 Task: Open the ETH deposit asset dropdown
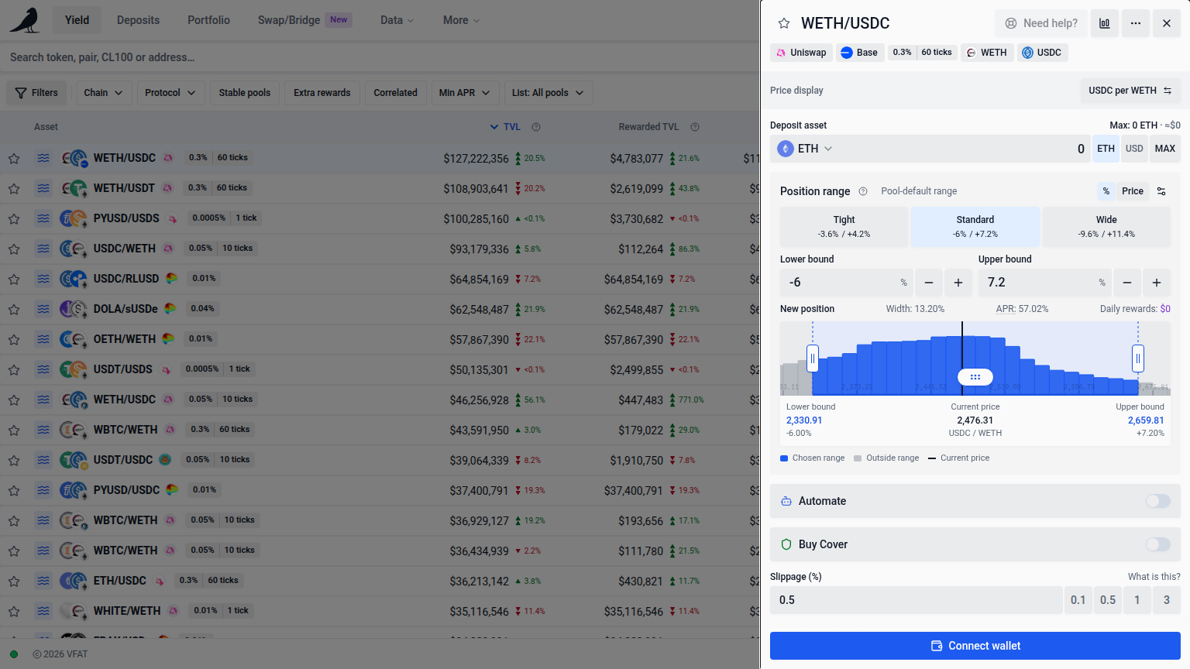click(x=806, y=149)
